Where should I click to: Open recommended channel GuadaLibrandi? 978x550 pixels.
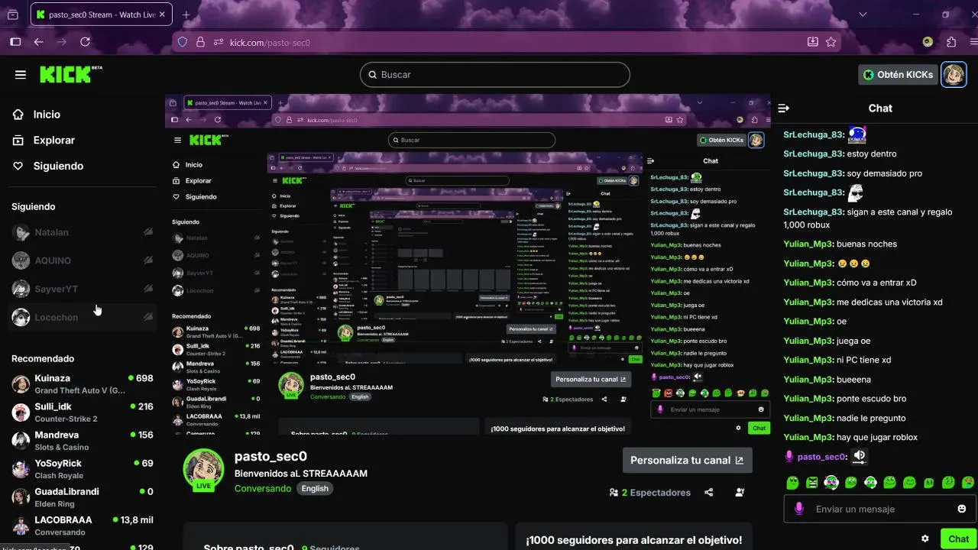[83, 497]
